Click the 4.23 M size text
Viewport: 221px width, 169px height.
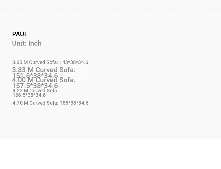click(x=20, y=91)
